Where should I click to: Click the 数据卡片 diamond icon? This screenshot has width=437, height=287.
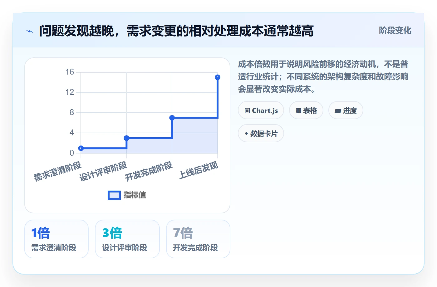click(246, 134)
